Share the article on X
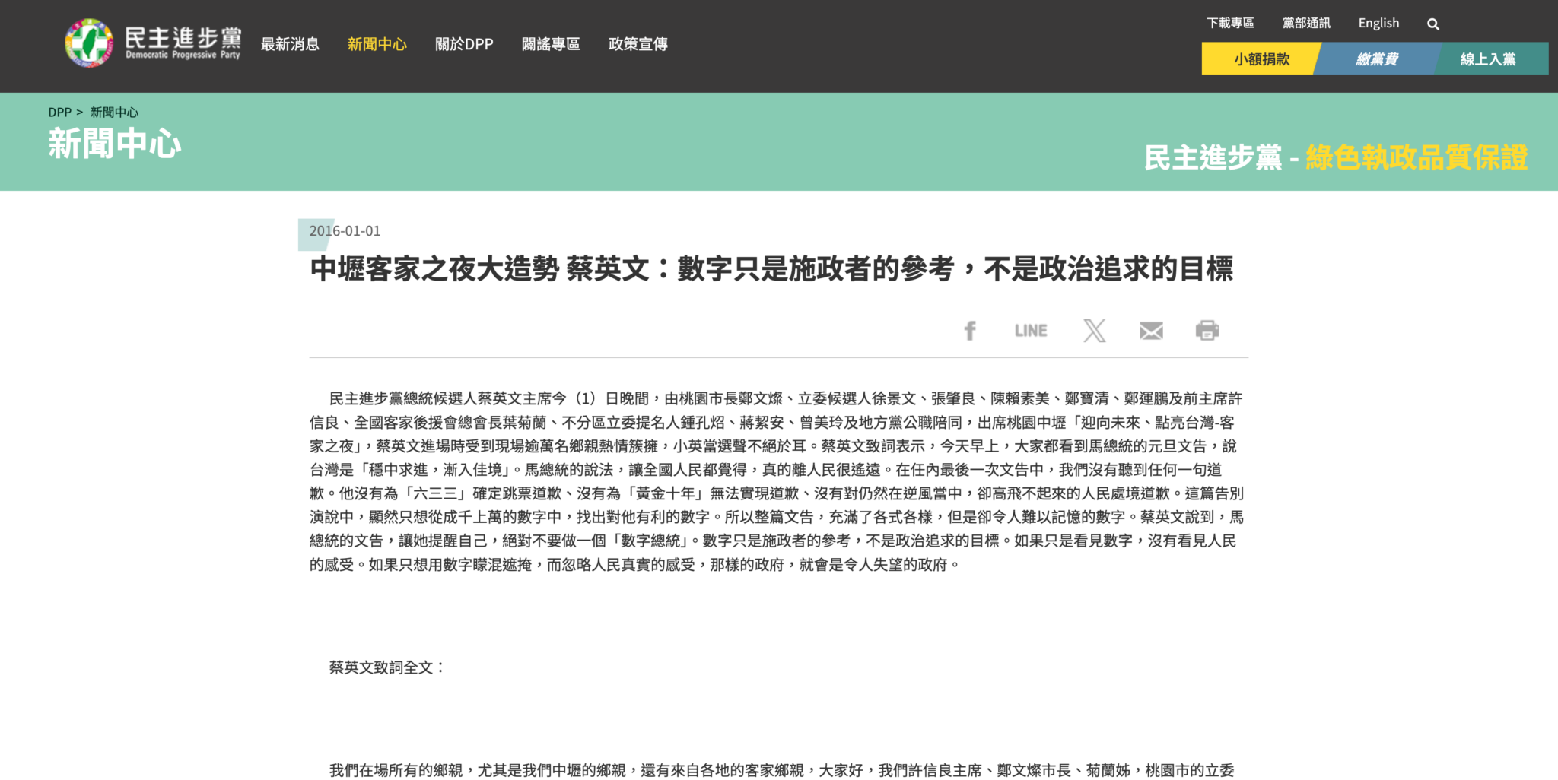Screen dimensions: 1558x780 coord(1093,330)
